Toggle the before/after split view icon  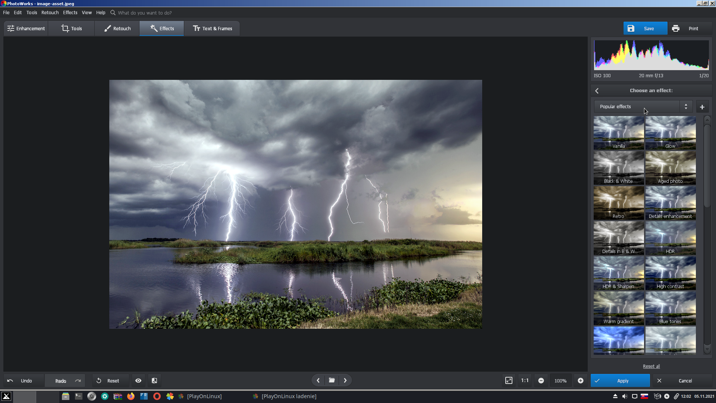[x=154, y=381]
